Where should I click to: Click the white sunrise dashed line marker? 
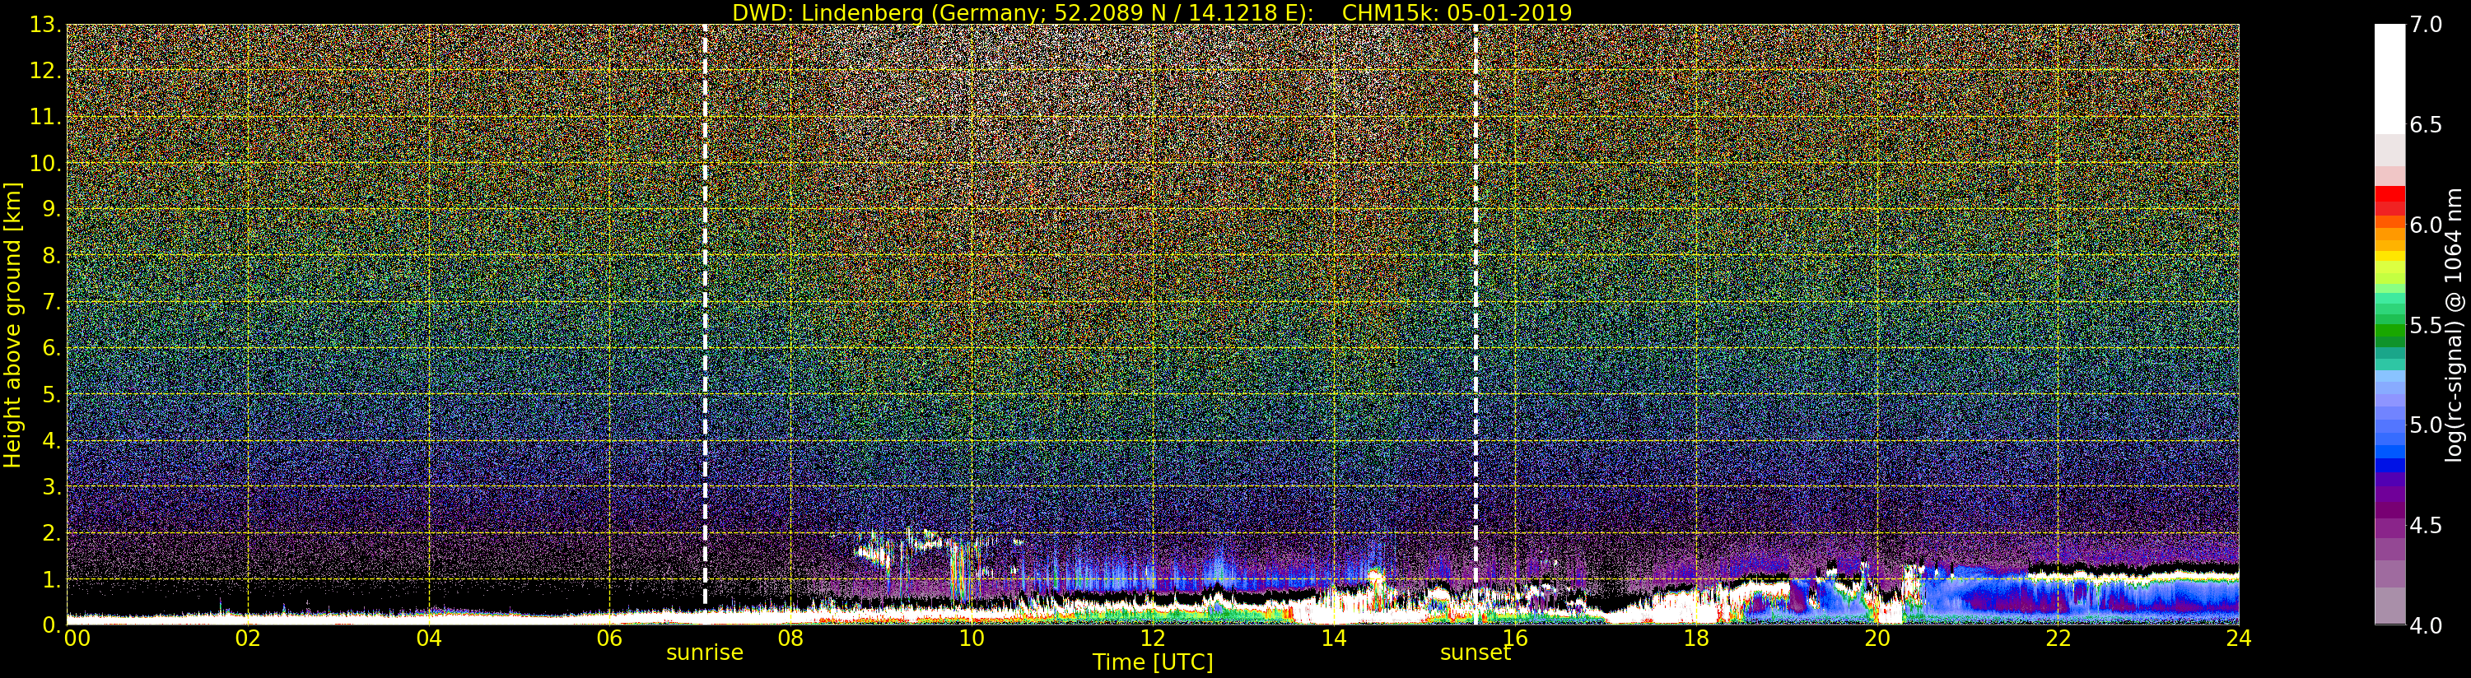[x=705, y=314]
